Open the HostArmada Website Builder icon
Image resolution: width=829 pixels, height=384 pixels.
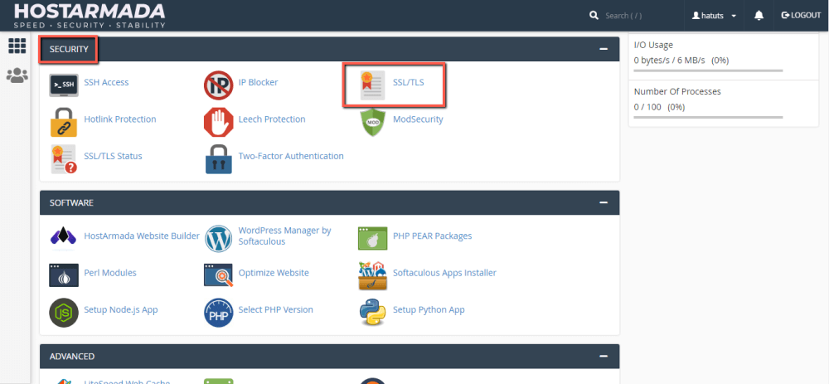pyautogui.click(x=64, y=239)
